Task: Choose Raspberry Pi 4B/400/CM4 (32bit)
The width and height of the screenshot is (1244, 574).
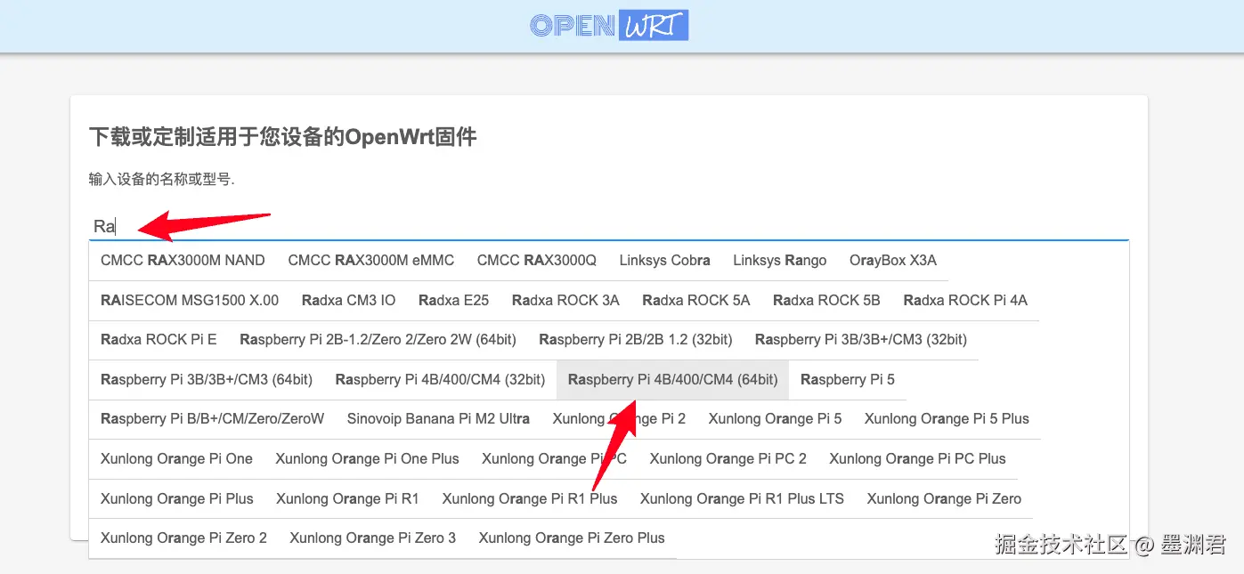Action: (x=440, y=379)
